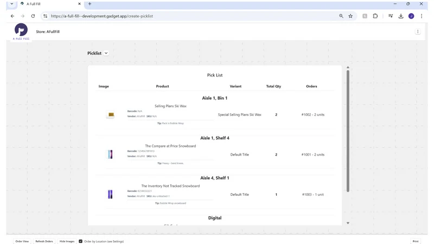Reload the page with refresh icon
The height and width of the screenshot is (244, 434).
(x=33, y=16)
